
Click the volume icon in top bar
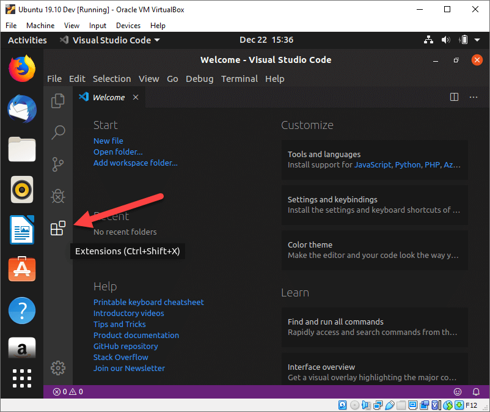click(x=445, y=40)
